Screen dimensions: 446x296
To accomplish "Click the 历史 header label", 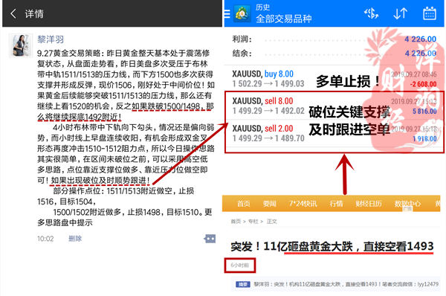I will [262, 7].
